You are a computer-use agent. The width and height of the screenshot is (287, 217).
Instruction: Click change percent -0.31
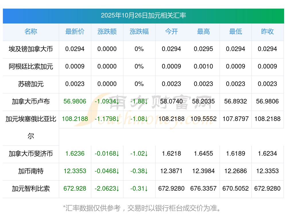point(139,189)
